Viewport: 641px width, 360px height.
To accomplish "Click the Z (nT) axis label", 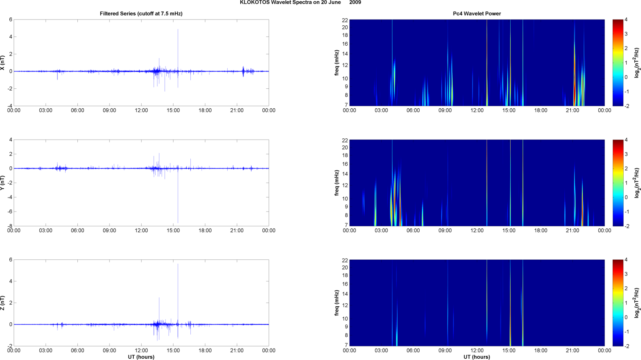I will [3, 303].
